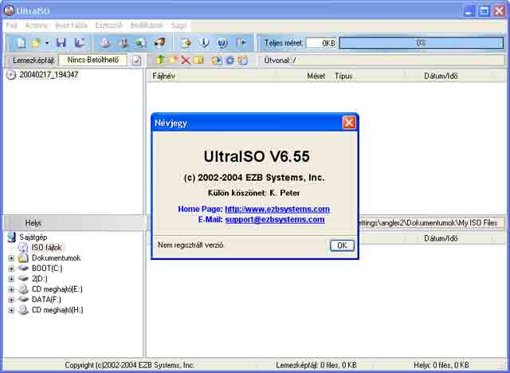Screen dimensions: 510x373
Task: Click the Nincs-Betölthető bootable field
Action: click(92, 60)
